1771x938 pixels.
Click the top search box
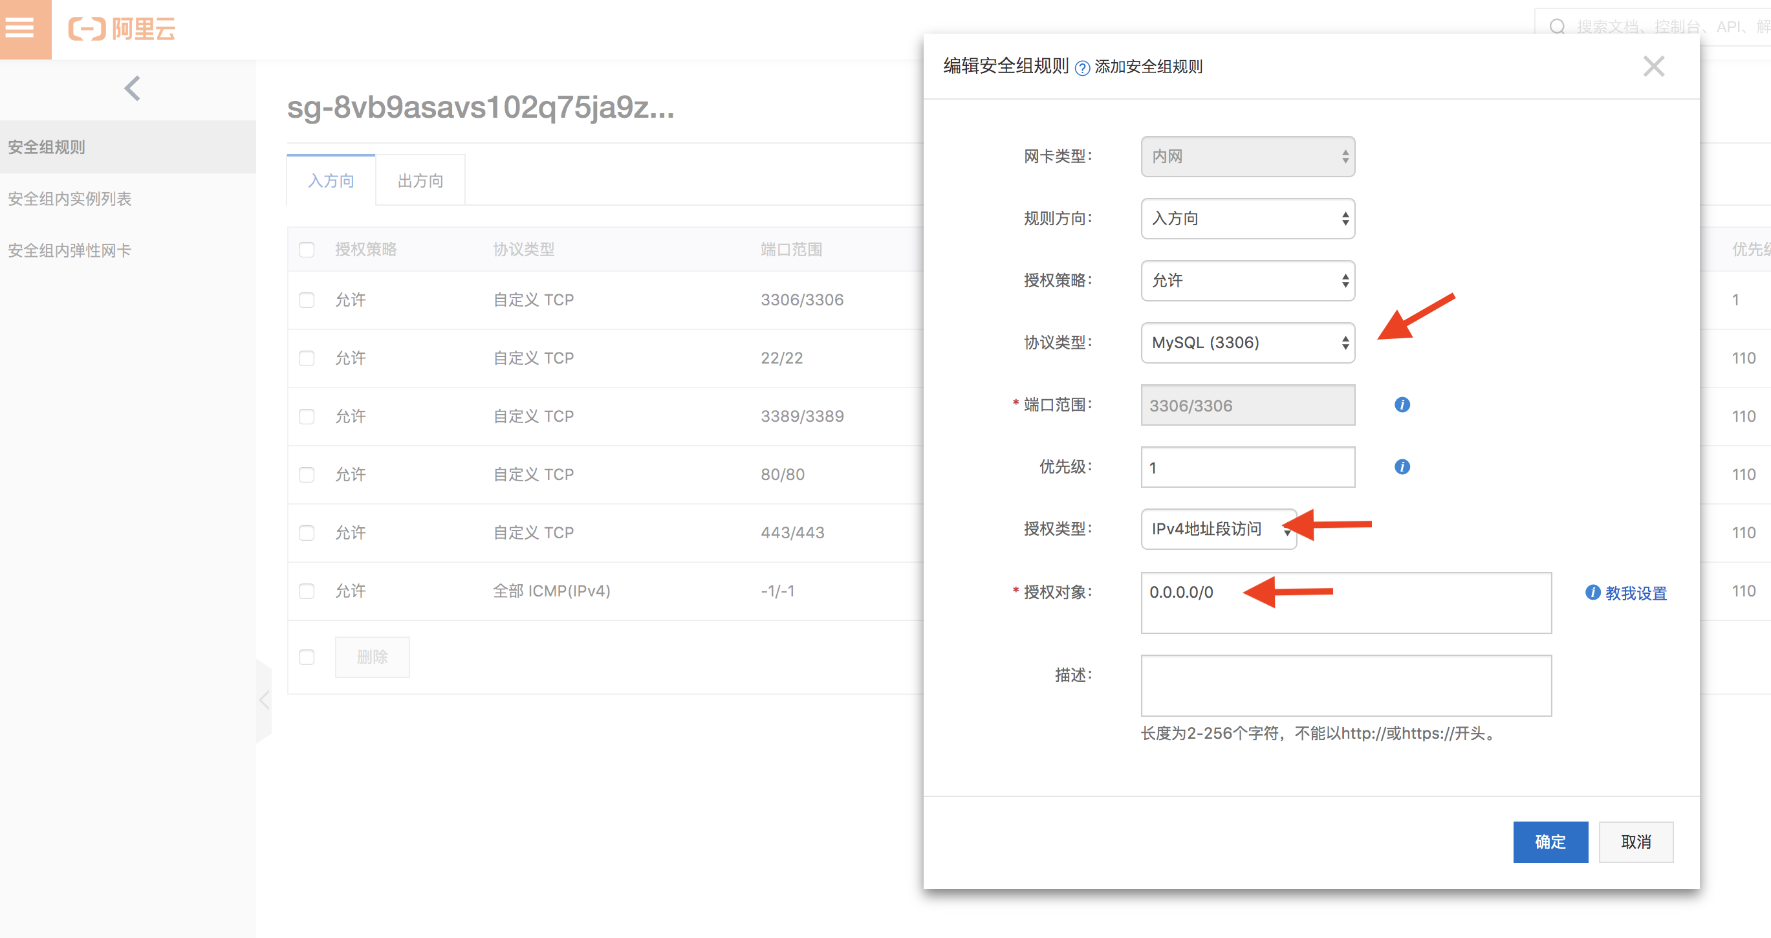(1653, 27)
